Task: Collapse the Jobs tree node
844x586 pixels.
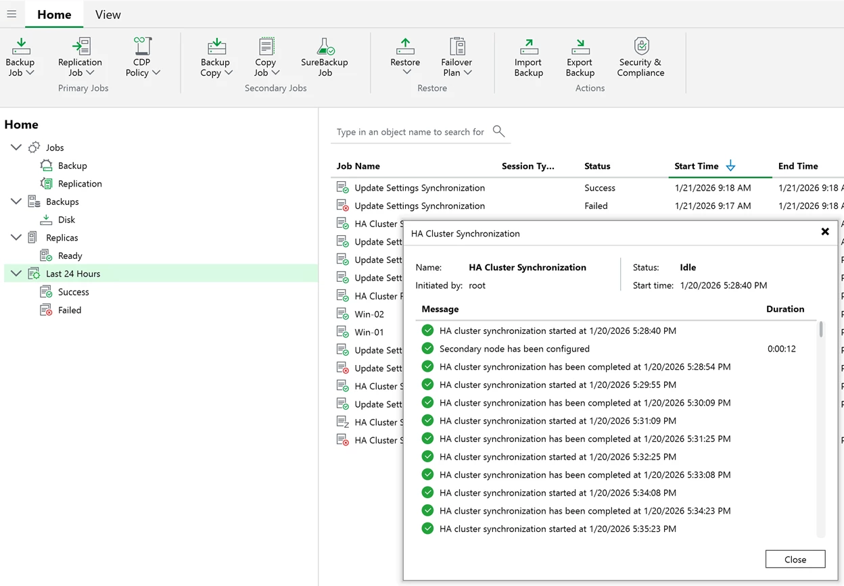Action: [16, 147]
